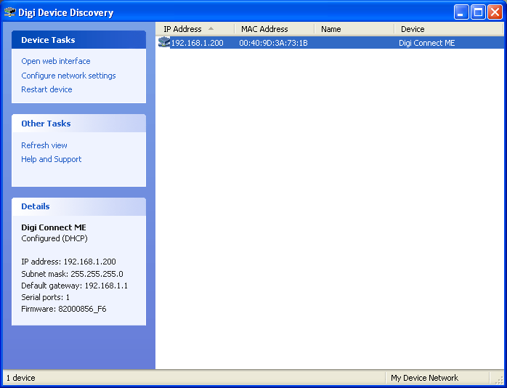Click Firmware 82000856_F6 detail line
This screenshot has height=388, width=507.
[64, 309]
